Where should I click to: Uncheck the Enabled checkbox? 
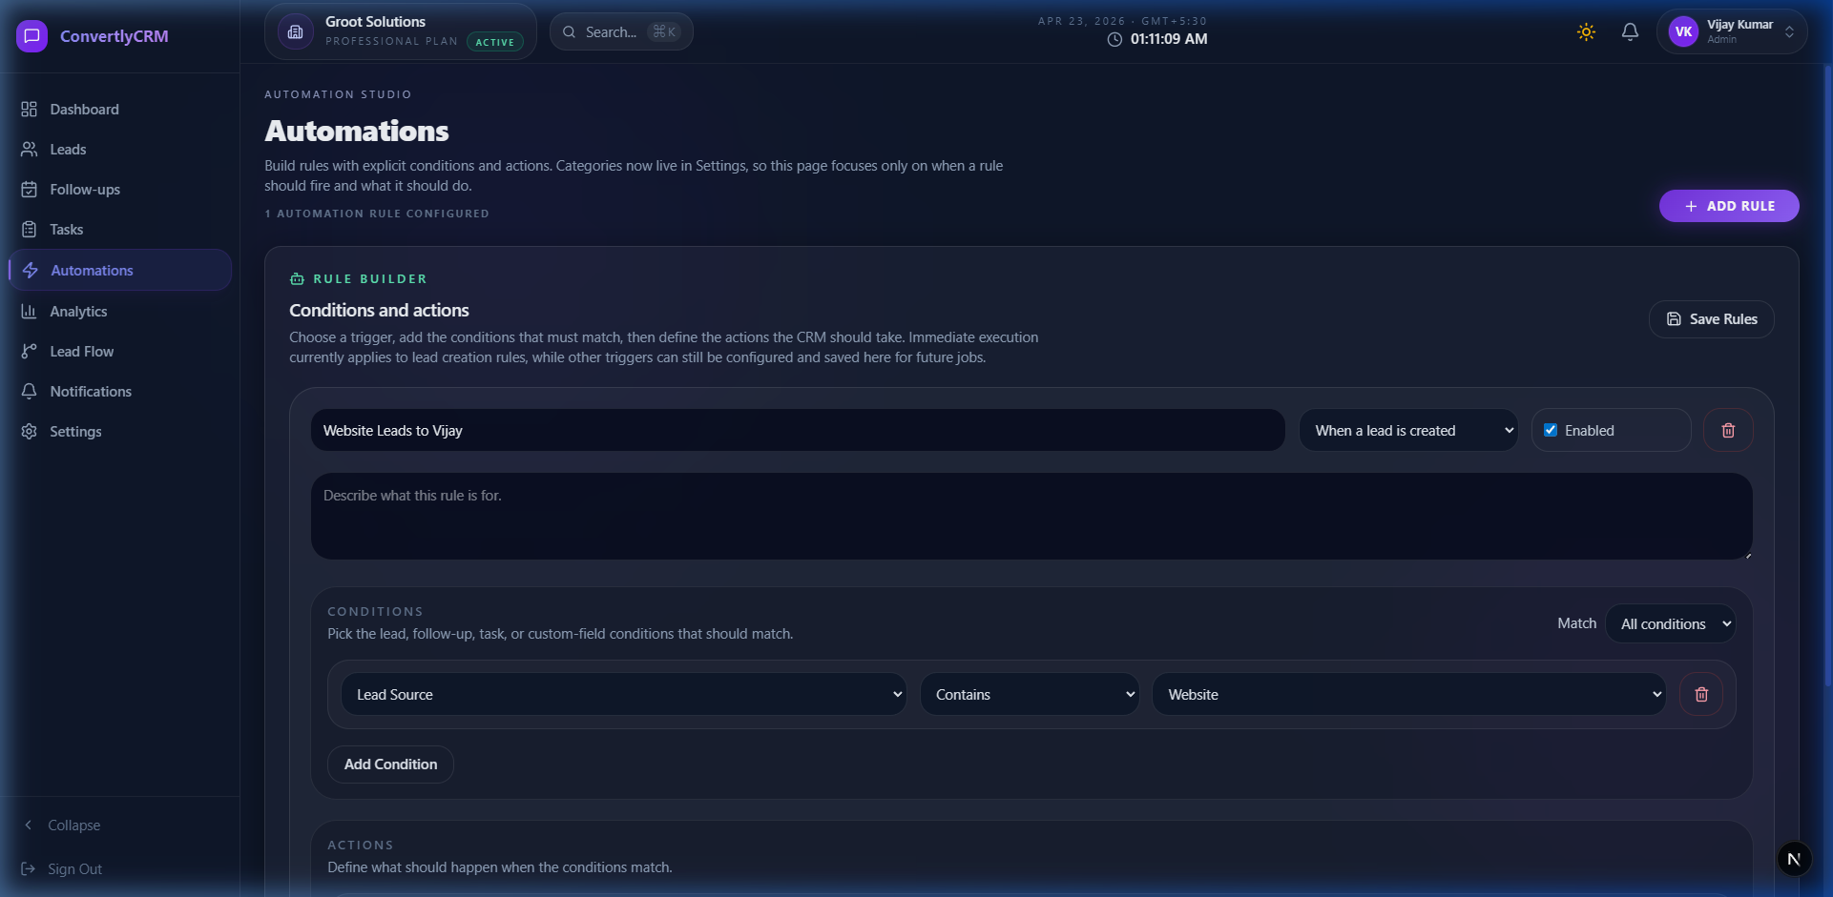pyautogui.click(x=1551, y=431)
